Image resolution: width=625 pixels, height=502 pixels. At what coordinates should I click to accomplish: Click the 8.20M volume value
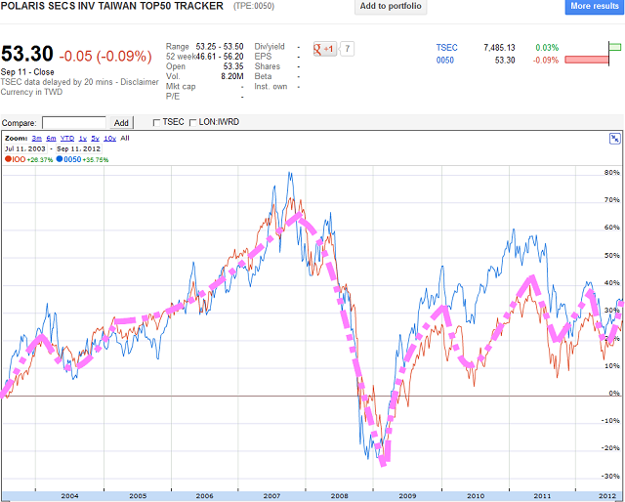pyautogui.click(x=232, y=76)
